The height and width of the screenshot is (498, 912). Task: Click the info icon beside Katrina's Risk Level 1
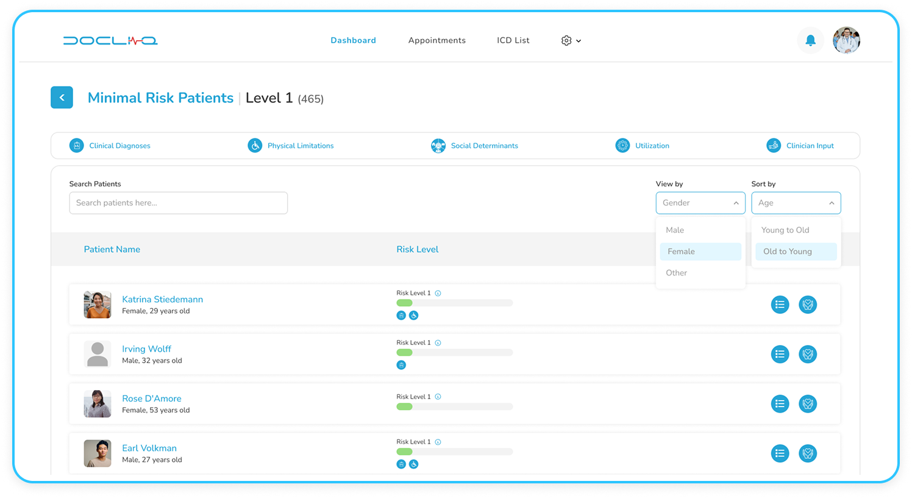(x=439, y=293)
